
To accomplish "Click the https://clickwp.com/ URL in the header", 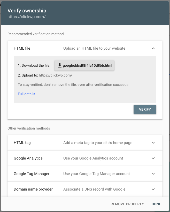I will 27,17.
